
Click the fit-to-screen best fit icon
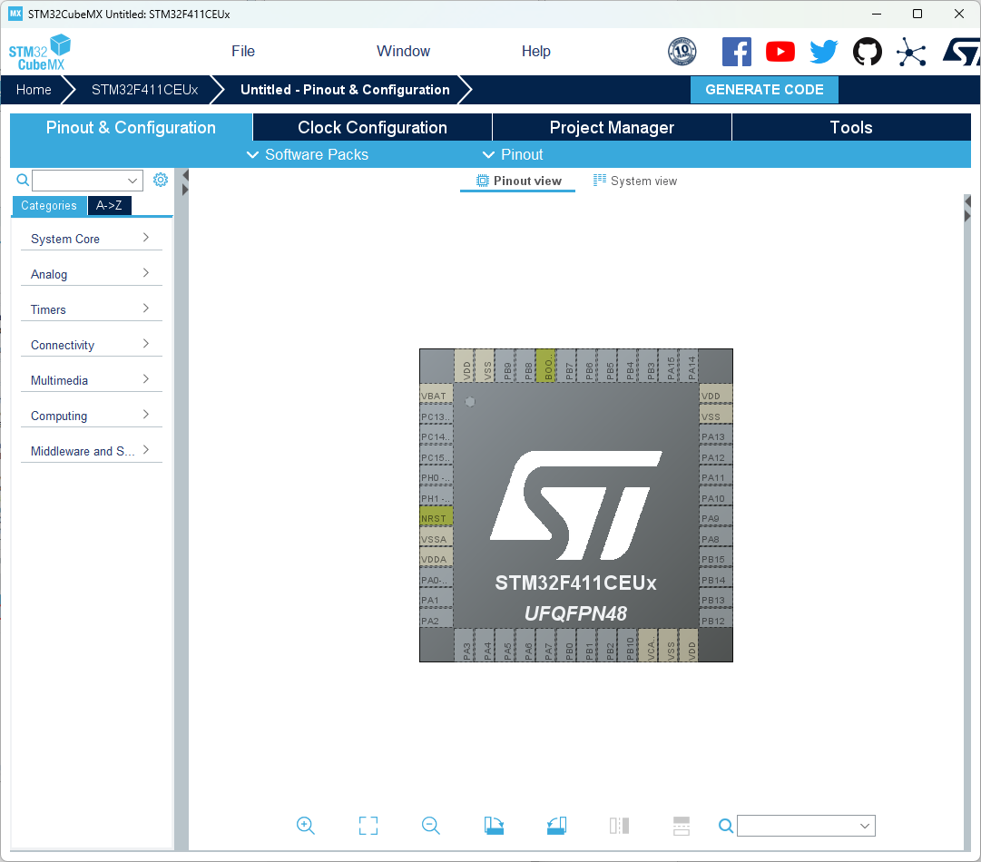[x=368, y=825]
